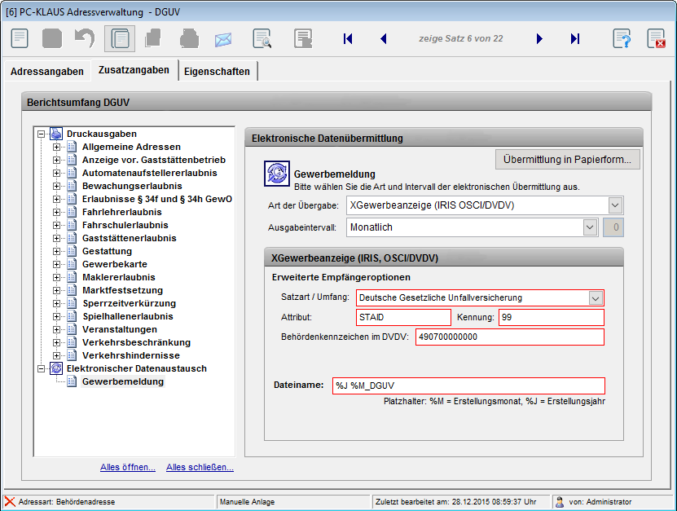Open the search record magnifier icon

(x=262, y=38)
